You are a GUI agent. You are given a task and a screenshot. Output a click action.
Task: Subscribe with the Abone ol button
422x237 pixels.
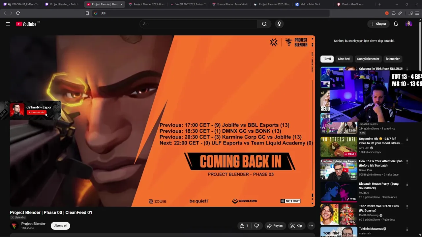point(60,226)
